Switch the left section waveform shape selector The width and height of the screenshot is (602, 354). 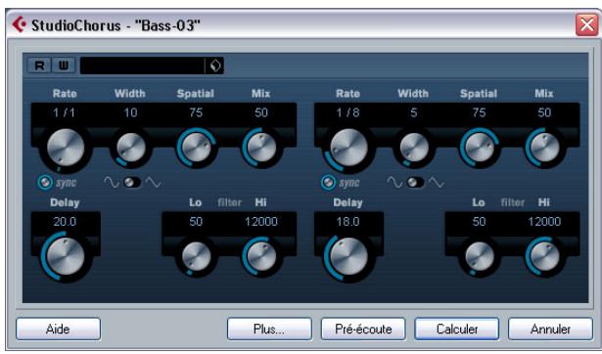click(x=132, y=183)
